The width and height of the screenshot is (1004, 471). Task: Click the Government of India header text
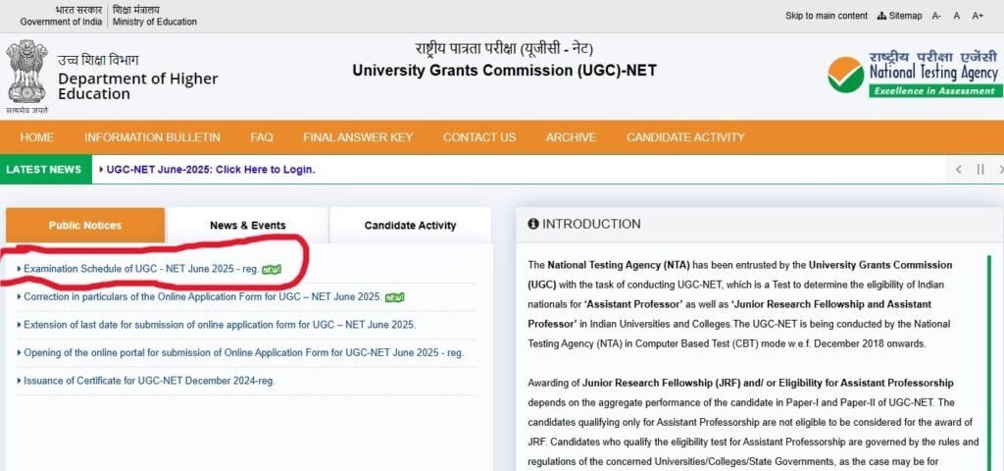point(61,22)
